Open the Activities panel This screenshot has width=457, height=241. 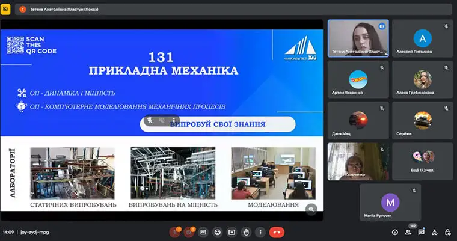[435, 232]
